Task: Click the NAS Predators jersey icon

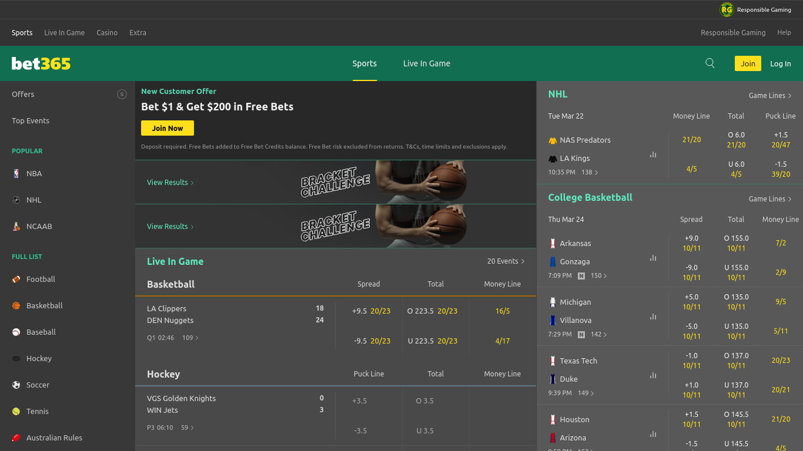Action: [553, 140]
